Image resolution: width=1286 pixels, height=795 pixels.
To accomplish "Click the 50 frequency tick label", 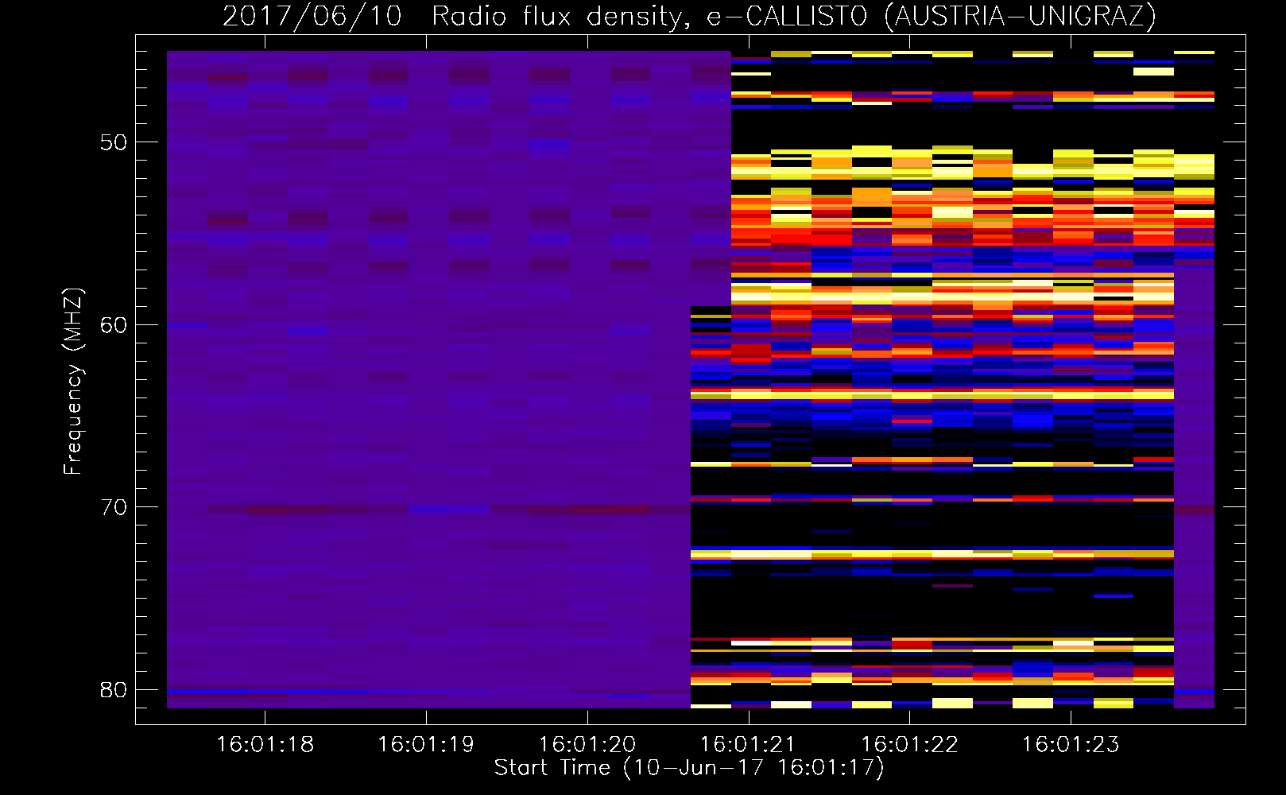I will [114, 142].
